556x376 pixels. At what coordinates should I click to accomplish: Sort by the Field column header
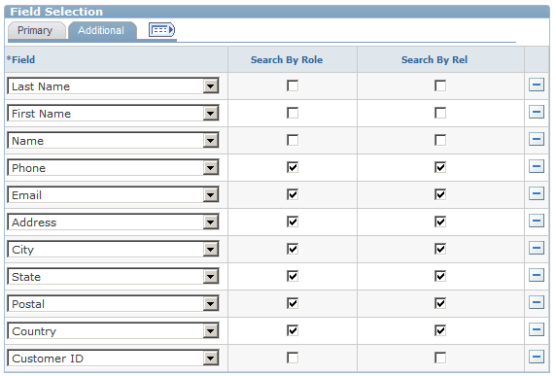(21, 59)
